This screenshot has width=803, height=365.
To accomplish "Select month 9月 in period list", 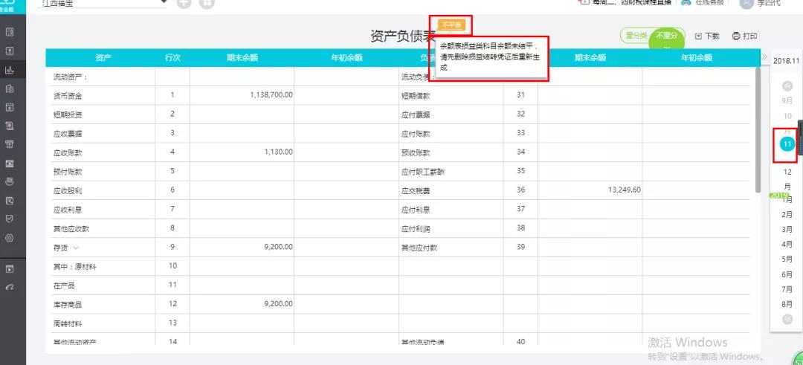I will pyautogui.click(x=787, y=101).
